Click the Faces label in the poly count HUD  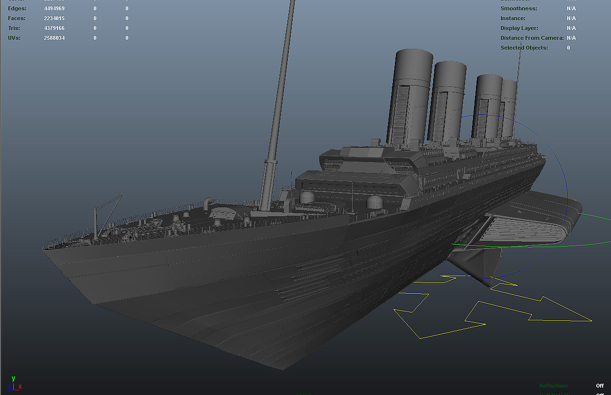pyautogui.click(x=17, y=18)
